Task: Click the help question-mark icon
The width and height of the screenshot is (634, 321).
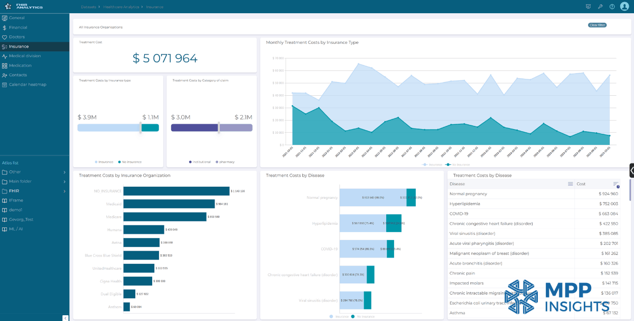Action: tap(612, 6)
